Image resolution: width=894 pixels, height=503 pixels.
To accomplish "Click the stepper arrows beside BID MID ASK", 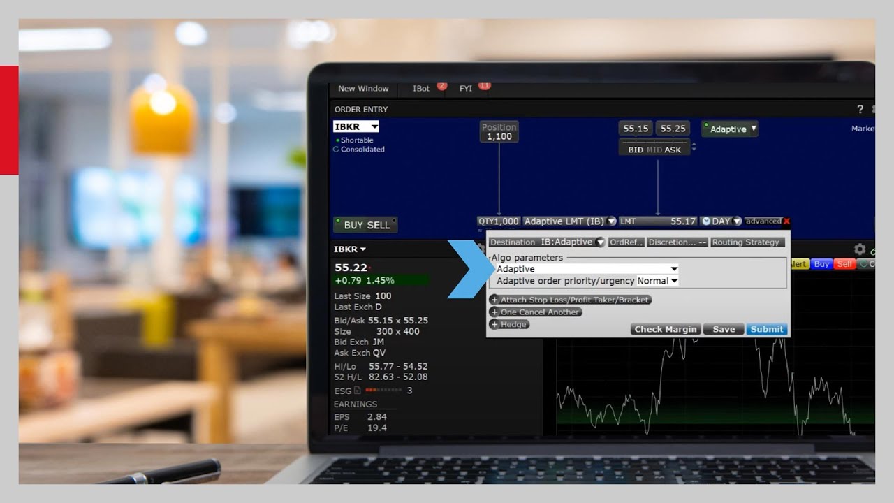I will tap(694, 147).
